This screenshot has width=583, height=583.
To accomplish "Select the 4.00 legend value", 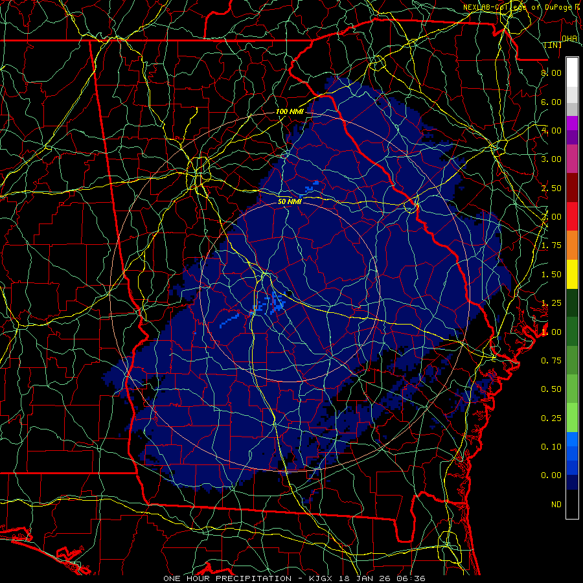I will (x=551, y=130).
